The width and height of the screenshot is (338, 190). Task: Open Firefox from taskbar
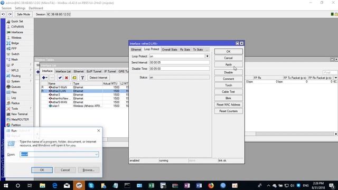pyautogui.click(x=211, y=185)
